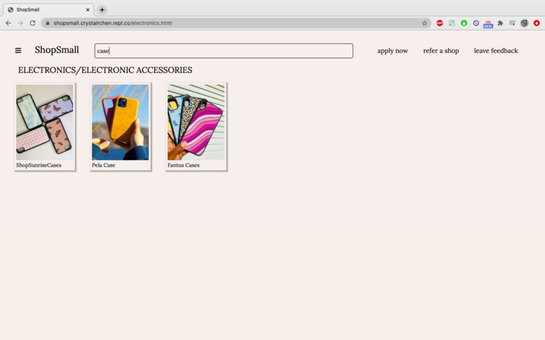Open a new browser tab
545x340 pixels.
[102, 9]
